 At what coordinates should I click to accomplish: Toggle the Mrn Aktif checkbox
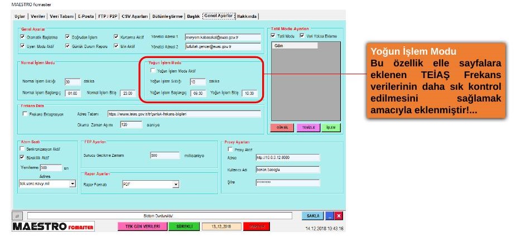[116, 46]
